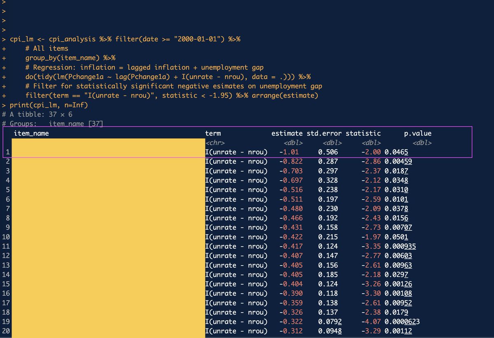Click the p.value 0.00112
This screenshot has height=338, width=494.
(398, 331)
